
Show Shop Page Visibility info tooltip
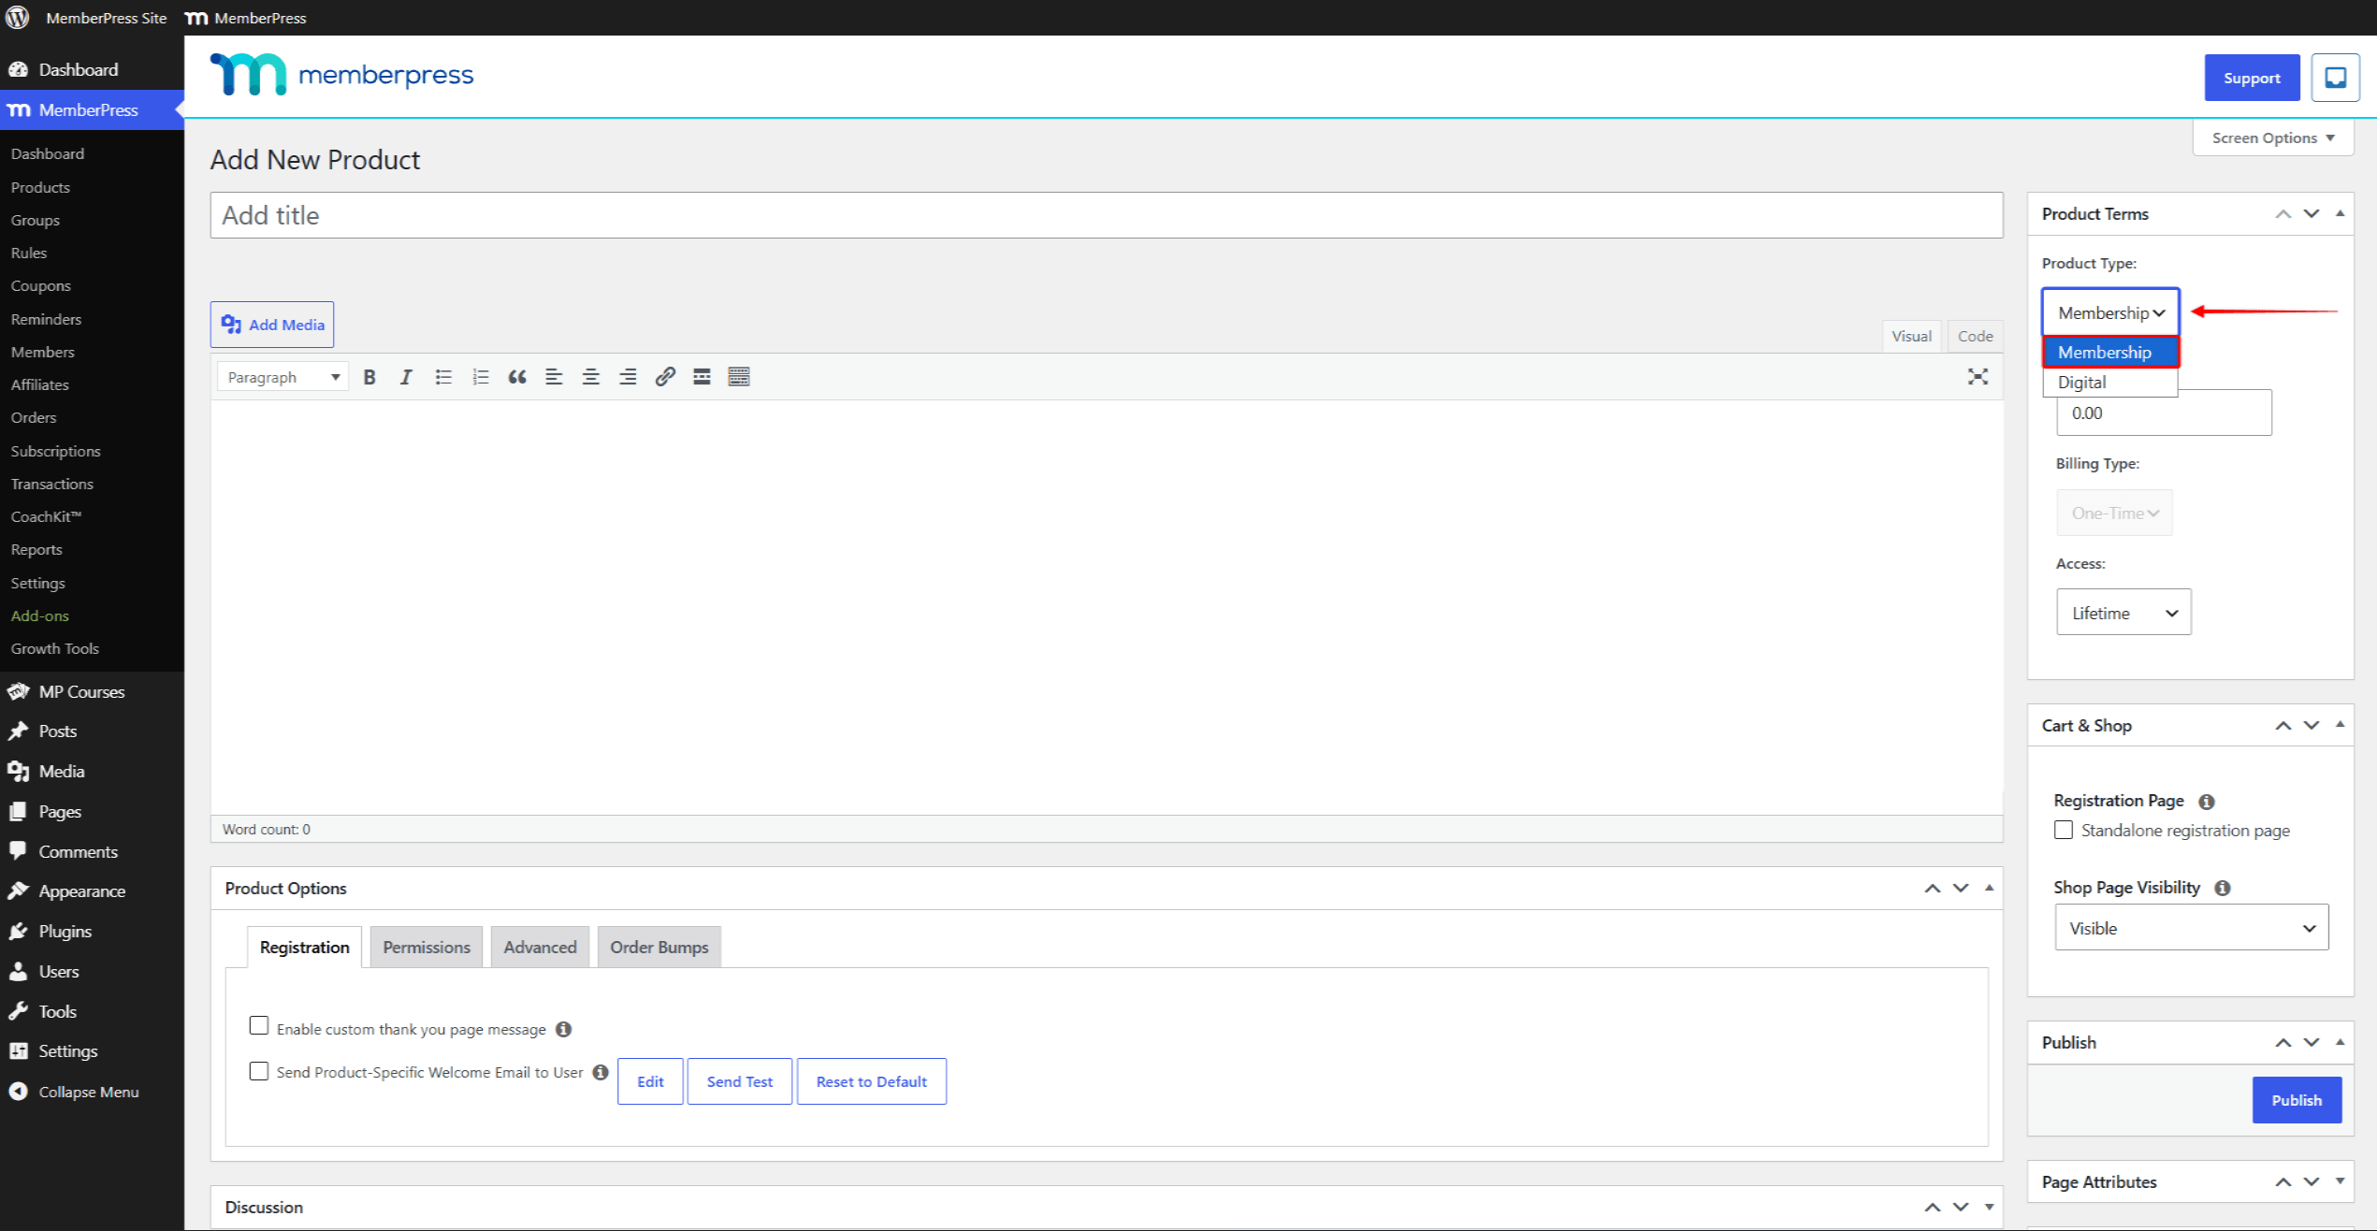2223,889
